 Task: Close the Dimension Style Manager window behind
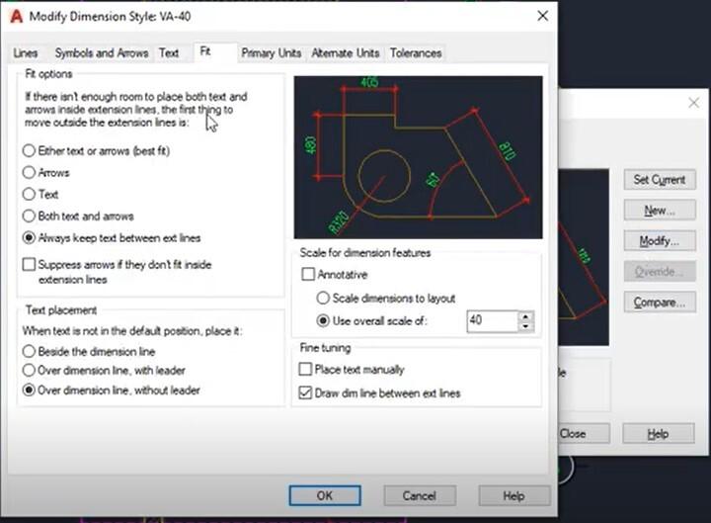(x=694, y=103)
